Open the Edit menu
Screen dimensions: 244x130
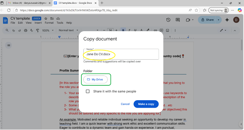[x=20, y=23]
